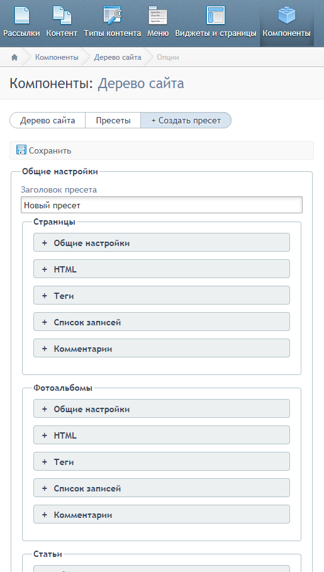Switch to the Пресеты tab
Image resolution: width=324 pixels, height=572 pixels.
(x=113, y=120)
